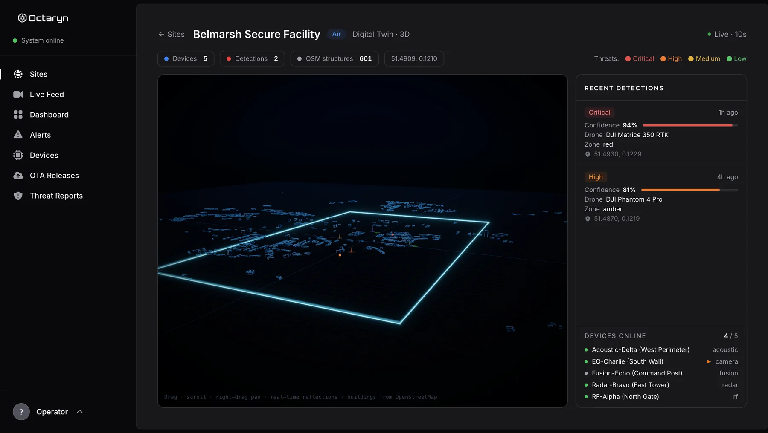Navigate to the Dashboard label
The width and height of the screenshot is (768, 433).
(49, 115)
